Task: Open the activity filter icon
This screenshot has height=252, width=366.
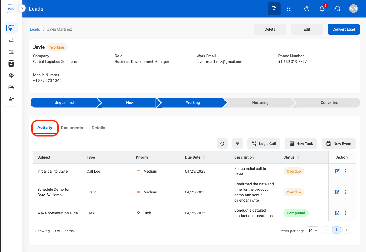Action: click(x=237, y=144)
